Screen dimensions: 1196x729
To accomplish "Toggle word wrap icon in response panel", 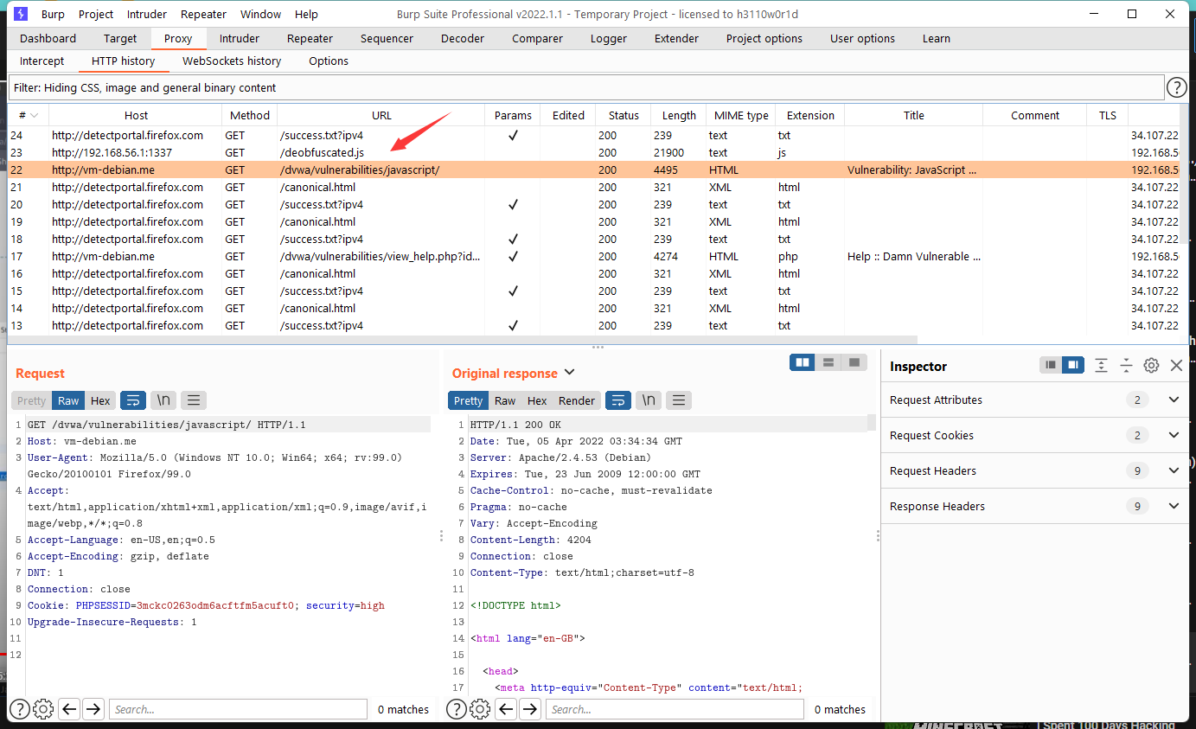I will pos(617,400).
